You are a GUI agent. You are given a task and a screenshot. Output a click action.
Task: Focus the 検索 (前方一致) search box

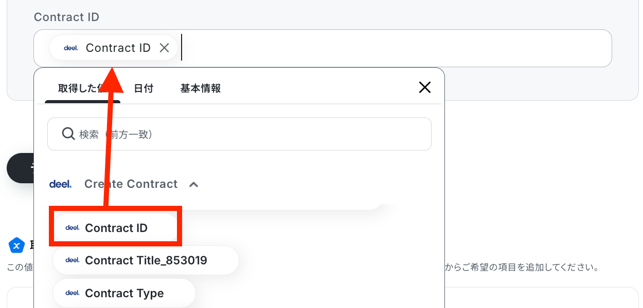click(239, 134)
